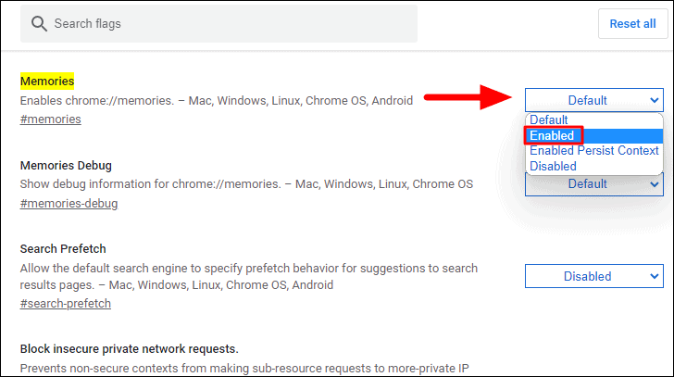Choose Enabled Persist Context option

point(593,151)
